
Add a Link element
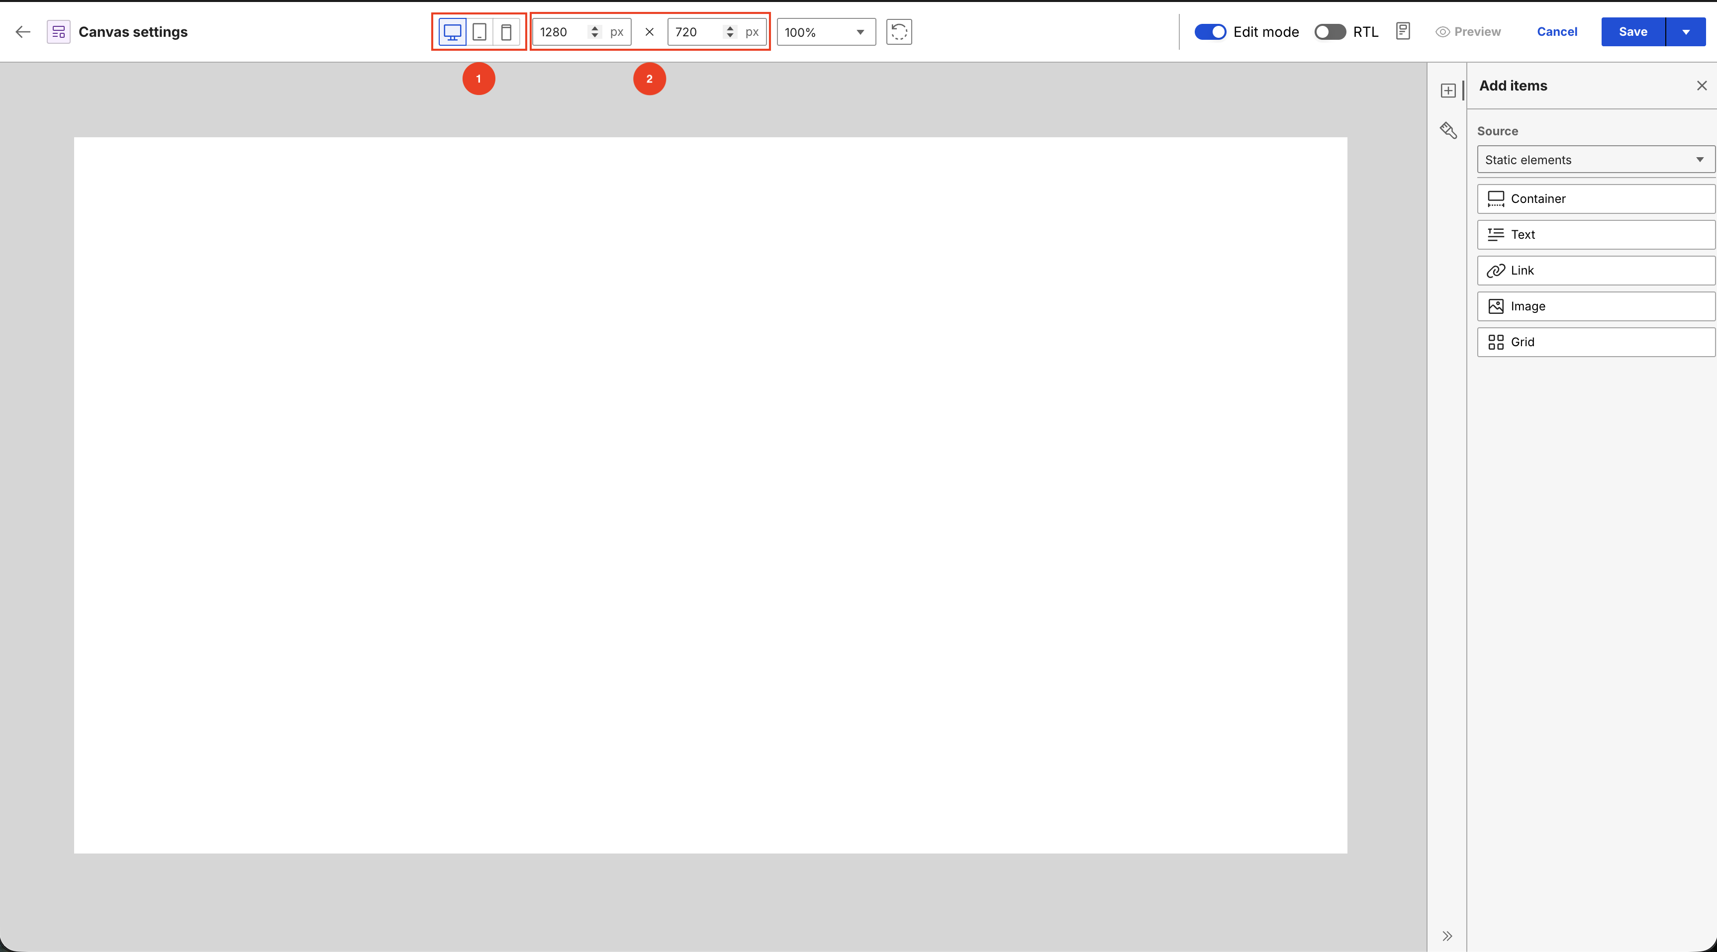point(1596,270)
